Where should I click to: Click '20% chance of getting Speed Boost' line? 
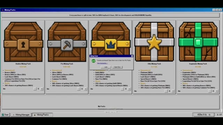111,86
